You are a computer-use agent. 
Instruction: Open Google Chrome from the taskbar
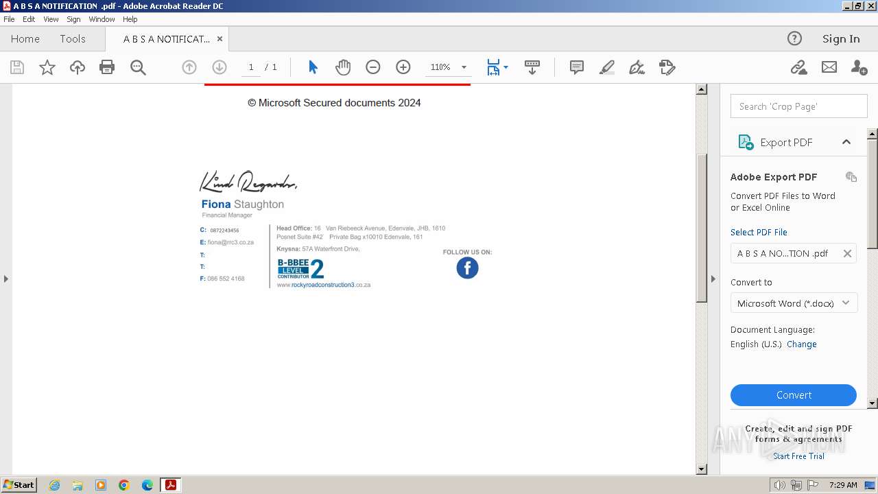[124, 485]
